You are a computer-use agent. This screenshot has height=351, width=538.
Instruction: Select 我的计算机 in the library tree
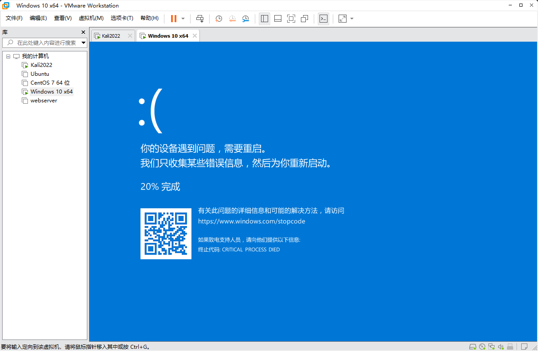coord(35,56)
